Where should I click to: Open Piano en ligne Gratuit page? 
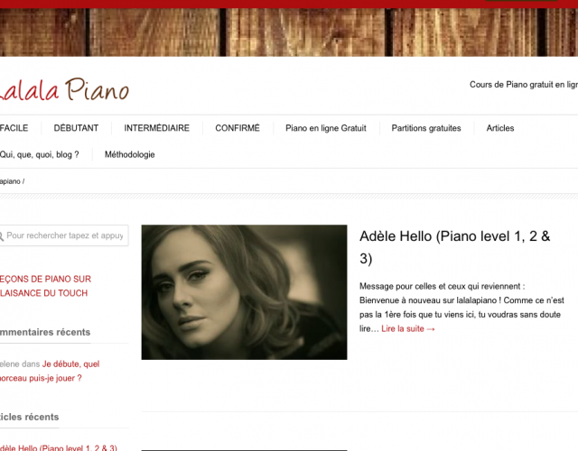point(326,128)
